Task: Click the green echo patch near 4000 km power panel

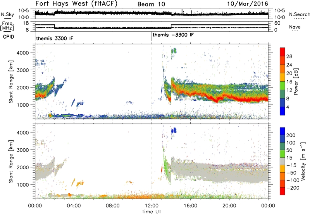Action: pos(174,51)
